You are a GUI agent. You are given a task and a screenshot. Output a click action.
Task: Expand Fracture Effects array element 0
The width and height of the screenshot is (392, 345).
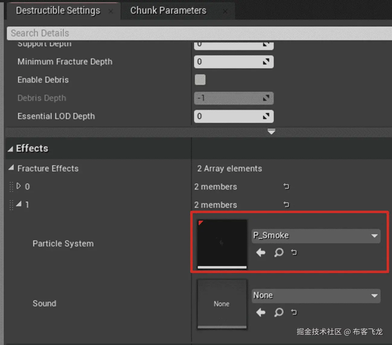pos(19,186)
